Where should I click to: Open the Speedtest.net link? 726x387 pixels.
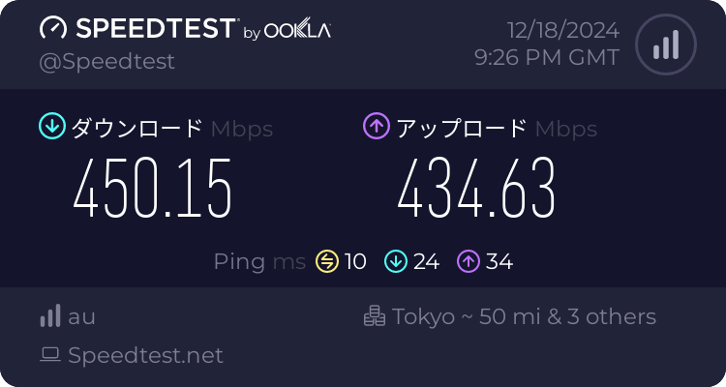pyautogui.click(x=145, y=355)
